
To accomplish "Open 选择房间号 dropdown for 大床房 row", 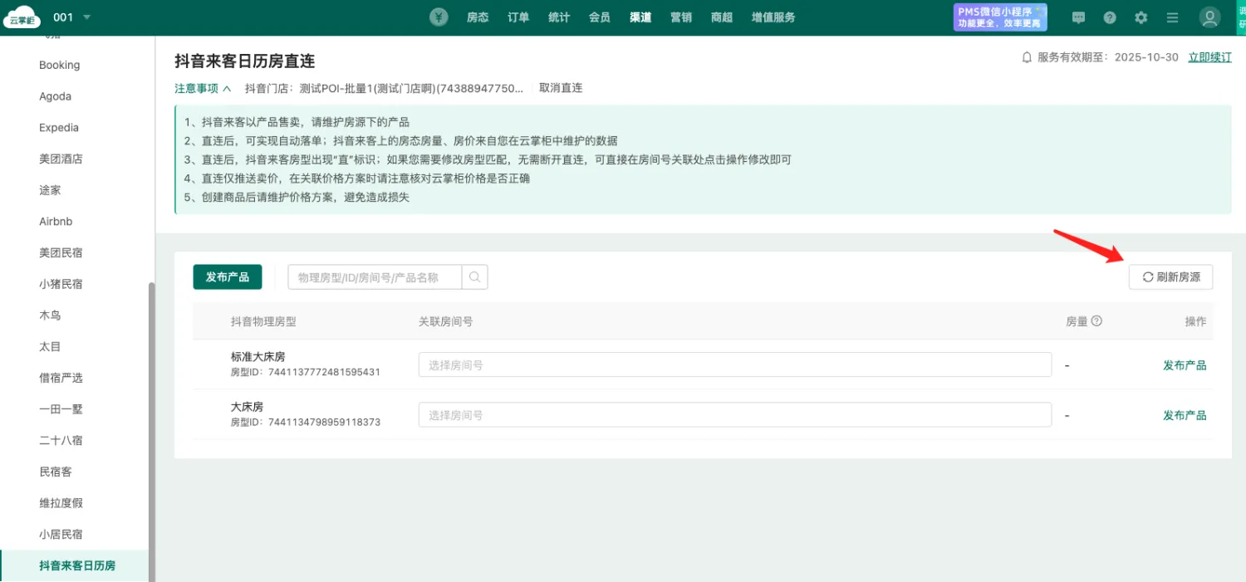I will click(735, 415).
